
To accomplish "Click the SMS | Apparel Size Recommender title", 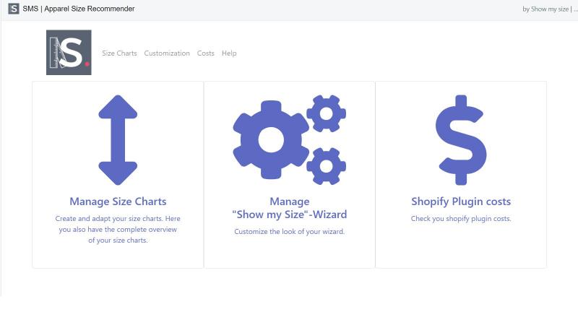I will 79,9.
